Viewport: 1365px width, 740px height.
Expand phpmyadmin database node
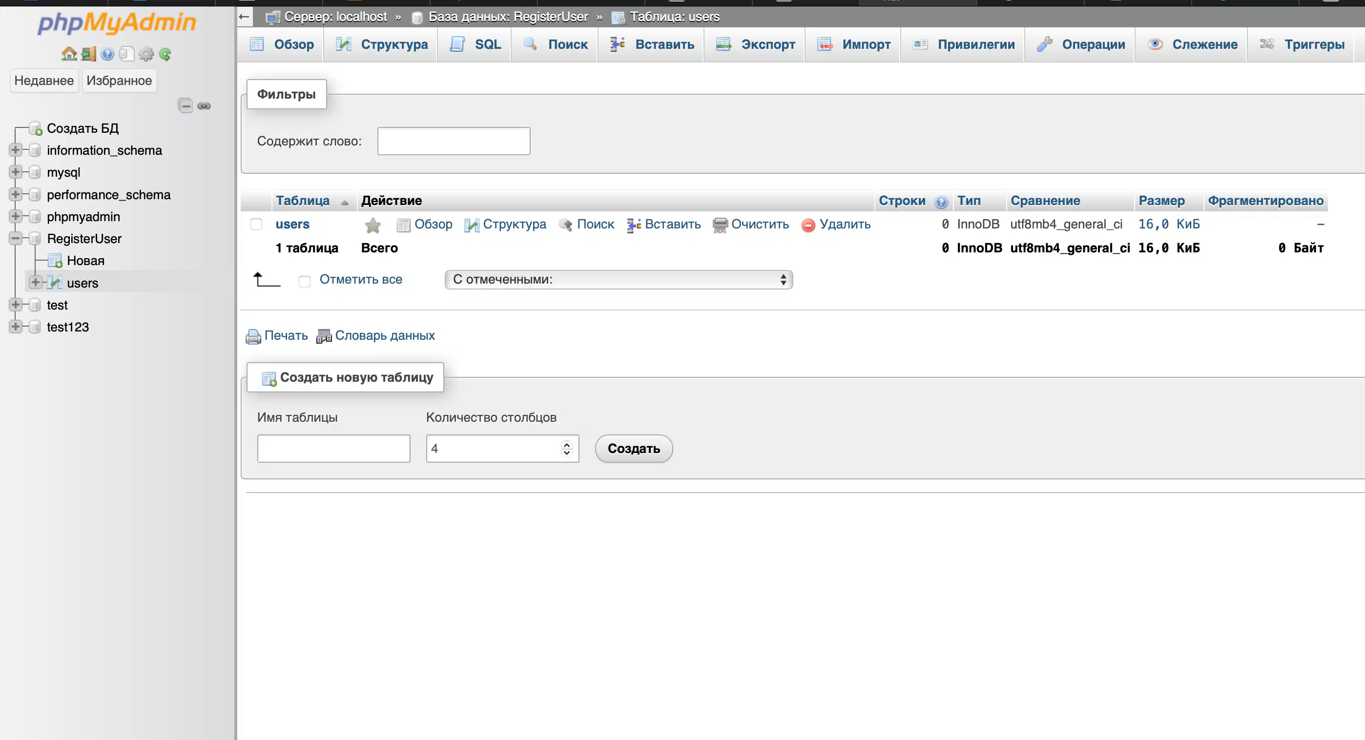[x=15, y=216]
